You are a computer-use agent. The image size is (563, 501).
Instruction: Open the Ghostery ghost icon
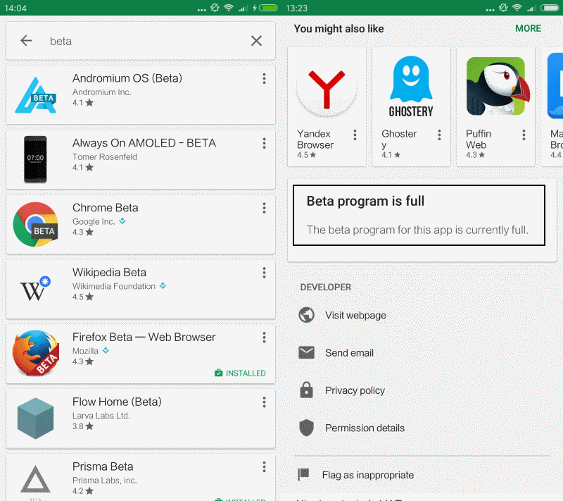point(411,87)
